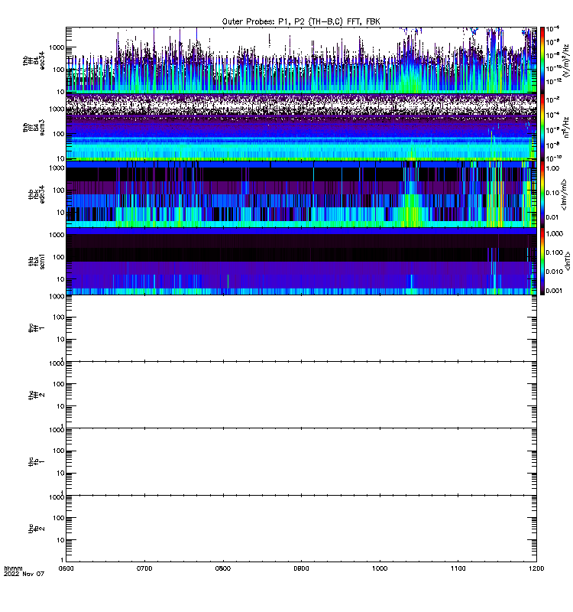Image resolution: width=573 pixels, height=612 pixels.
Task: Click the '<|mV/m|>' color bar unit label
Action: click(x=564, y=194)
